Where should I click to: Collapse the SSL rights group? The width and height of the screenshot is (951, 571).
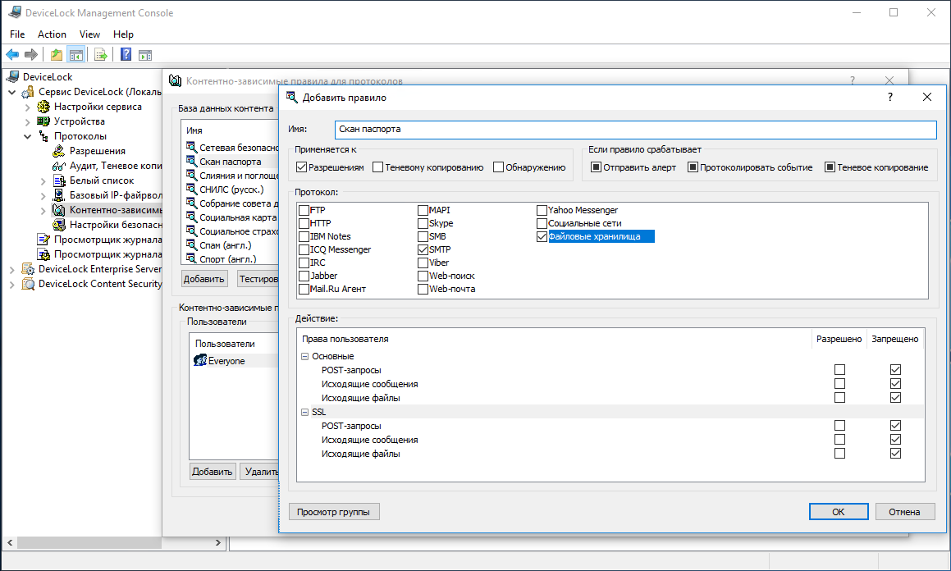click(x=305, y=412)
